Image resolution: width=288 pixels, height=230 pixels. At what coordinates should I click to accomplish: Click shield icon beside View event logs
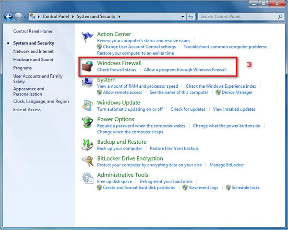(x=185, y=188)
